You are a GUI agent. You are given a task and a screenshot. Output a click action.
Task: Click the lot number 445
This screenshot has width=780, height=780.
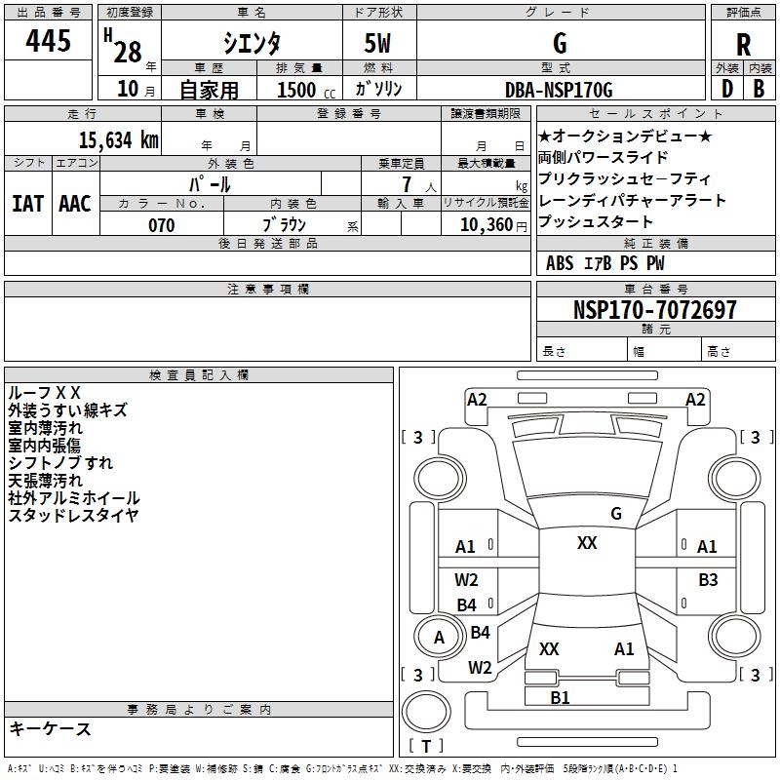point(48,42)
